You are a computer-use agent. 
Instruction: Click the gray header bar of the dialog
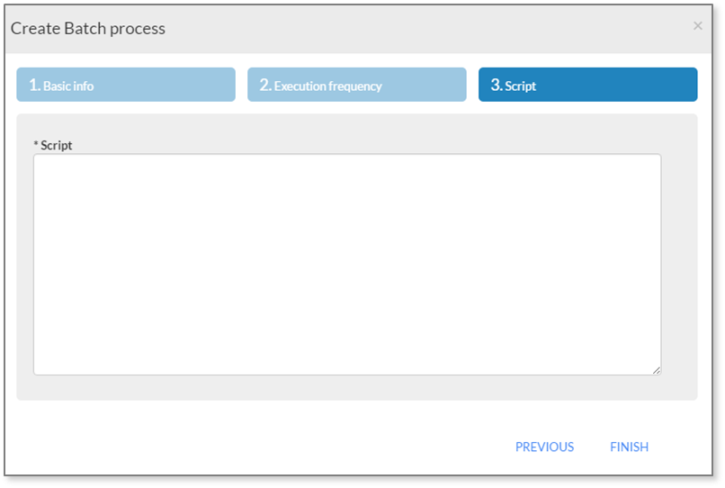pyautogui.click(x=358, y=29)
